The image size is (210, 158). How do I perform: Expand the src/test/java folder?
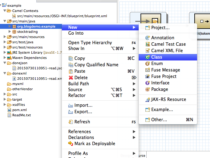5,42
